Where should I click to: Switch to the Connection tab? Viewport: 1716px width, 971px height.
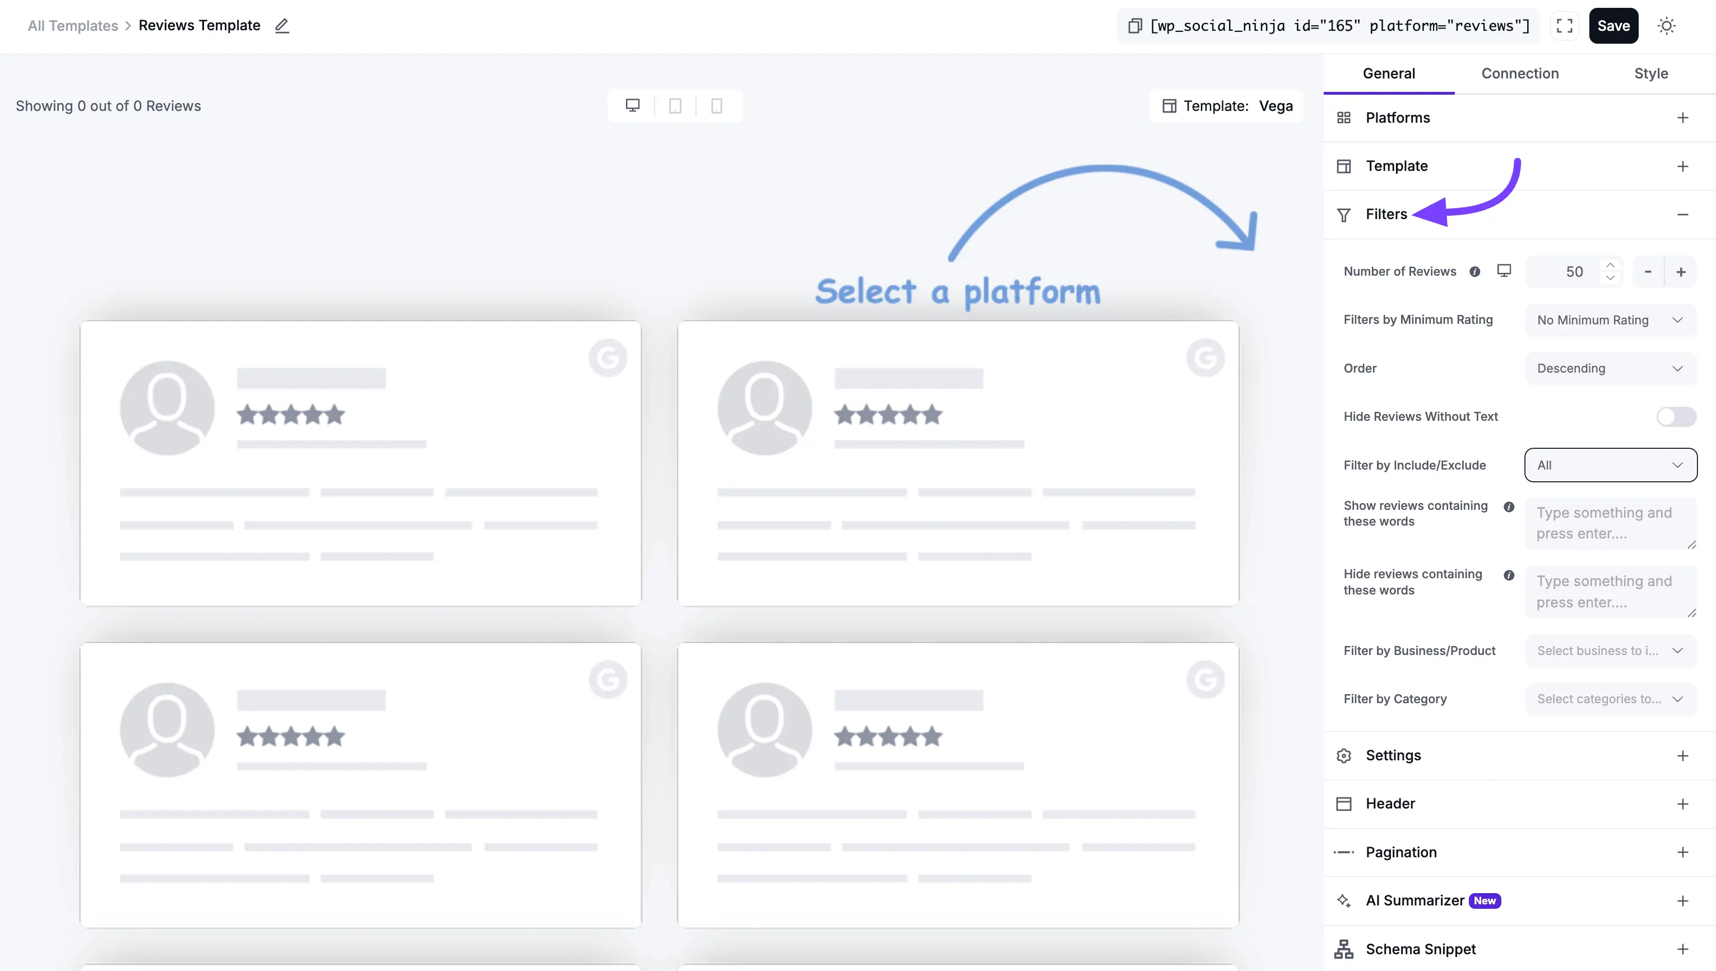coord(1520,73)
